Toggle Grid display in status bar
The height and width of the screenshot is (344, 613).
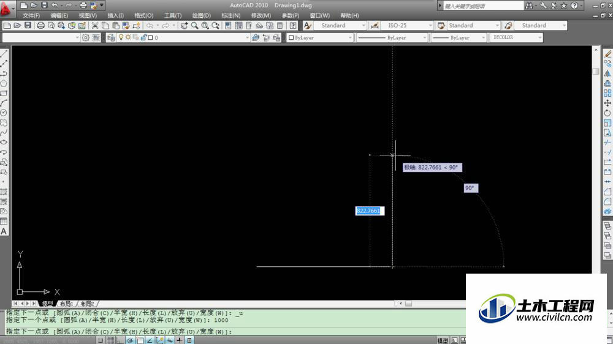point(110,340)
